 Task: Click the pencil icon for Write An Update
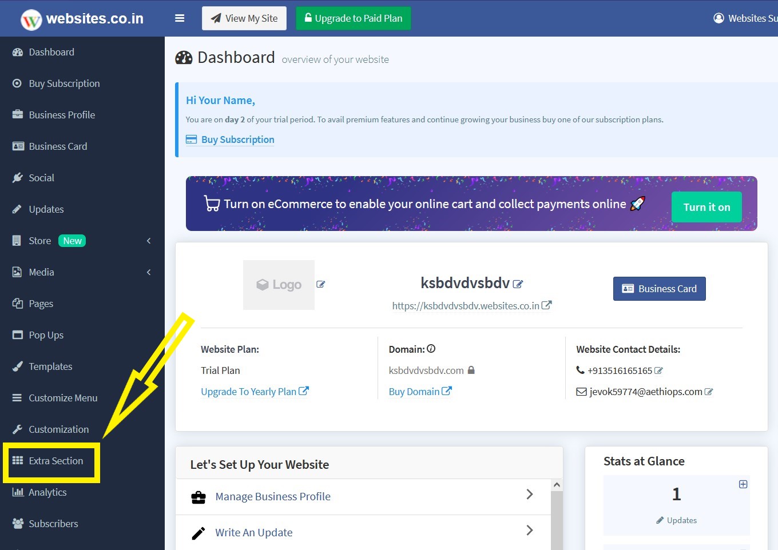(199, 533)
